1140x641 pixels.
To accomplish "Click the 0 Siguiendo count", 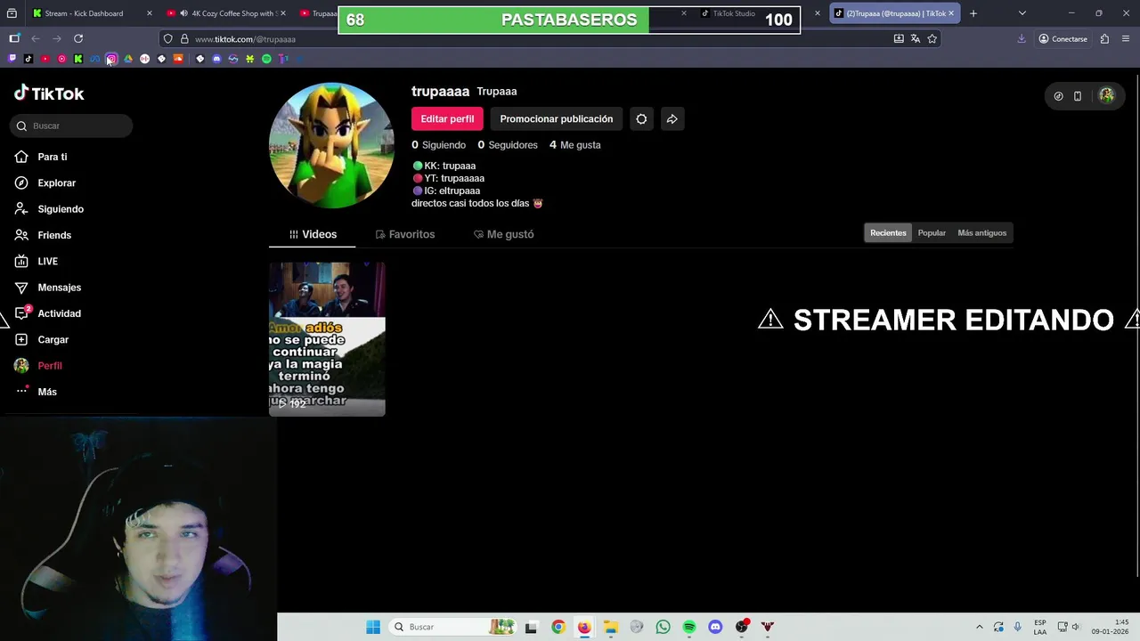I will (438, 144).
